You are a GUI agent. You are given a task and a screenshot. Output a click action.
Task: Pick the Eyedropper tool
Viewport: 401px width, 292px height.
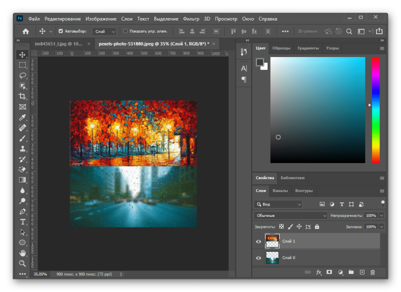(23, 117)
